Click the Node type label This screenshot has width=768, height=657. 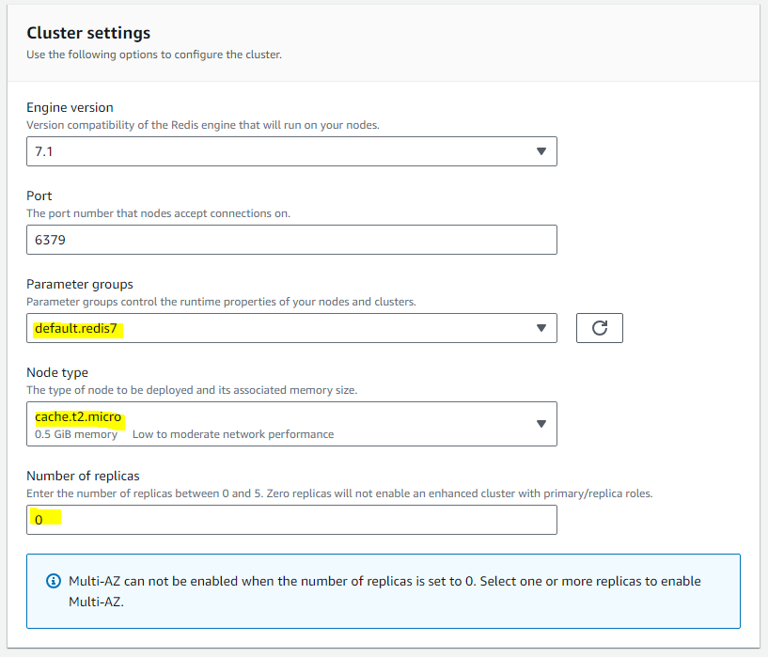click(x=57, y=372)
